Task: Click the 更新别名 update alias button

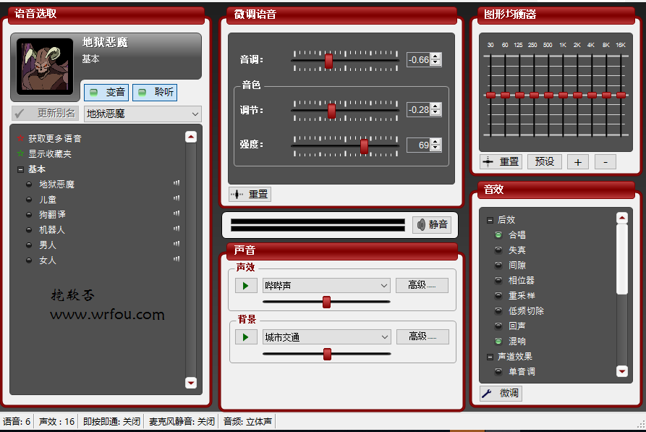Action: pos(46,114)
